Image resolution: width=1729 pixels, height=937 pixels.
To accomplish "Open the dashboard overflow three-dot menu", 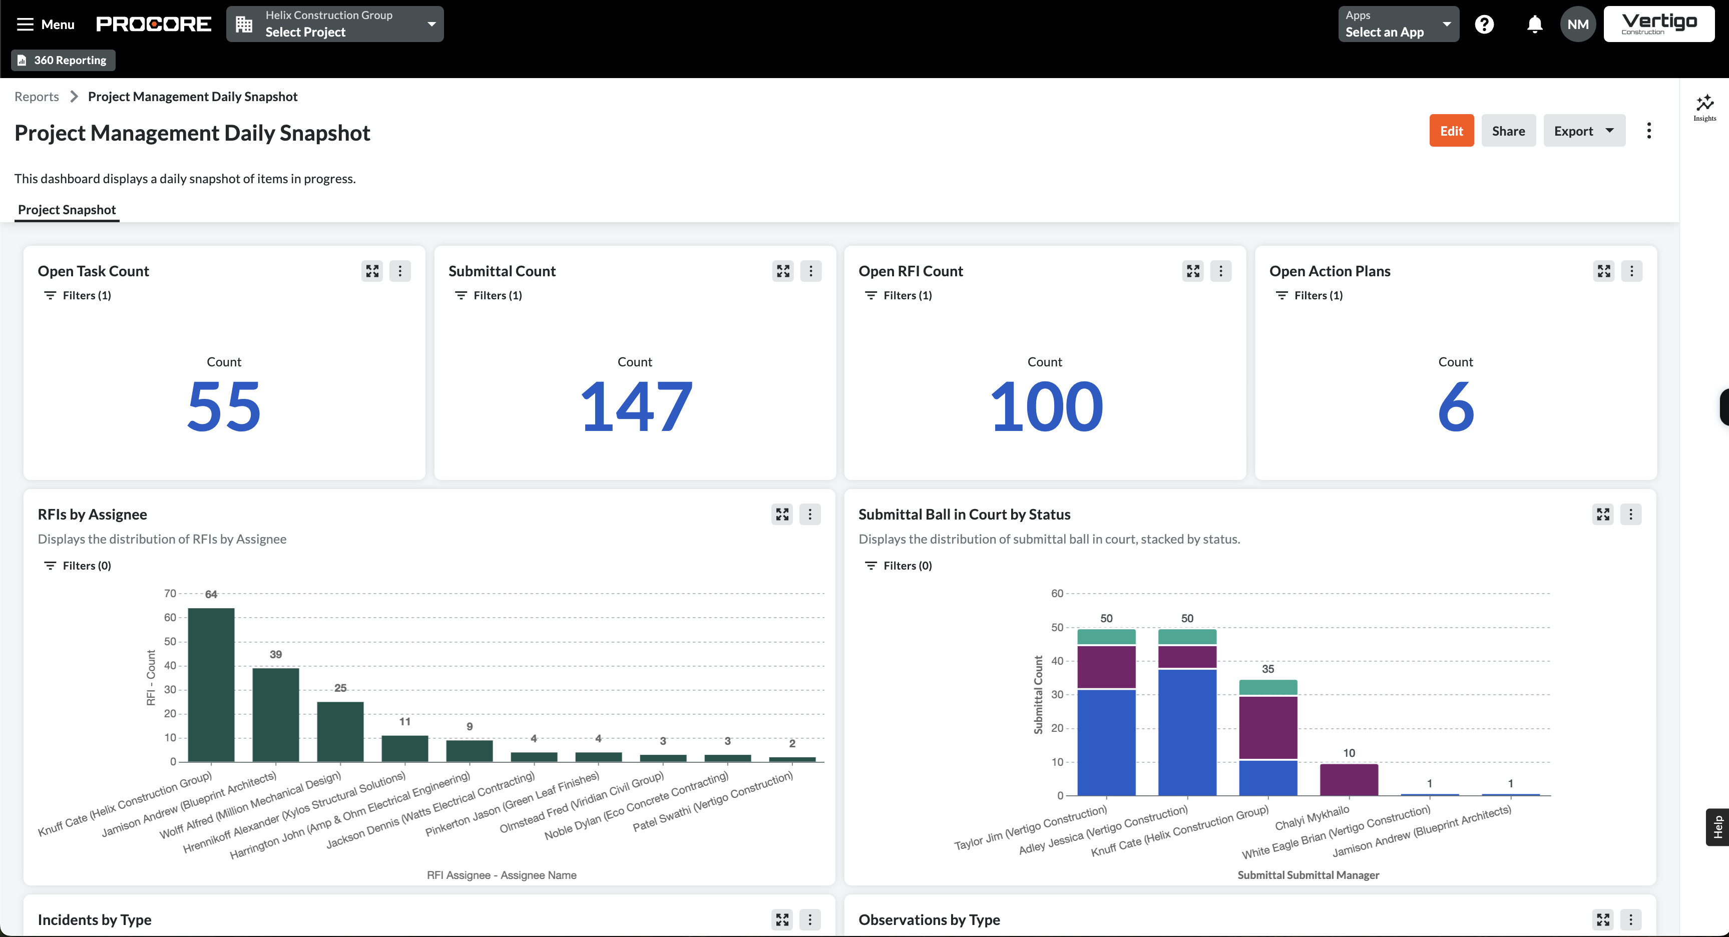I will (x=1649, y=130).
